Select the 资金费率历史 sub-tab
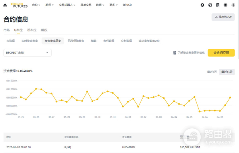This screenshot has height=153, width=239. tap(53, 41)
